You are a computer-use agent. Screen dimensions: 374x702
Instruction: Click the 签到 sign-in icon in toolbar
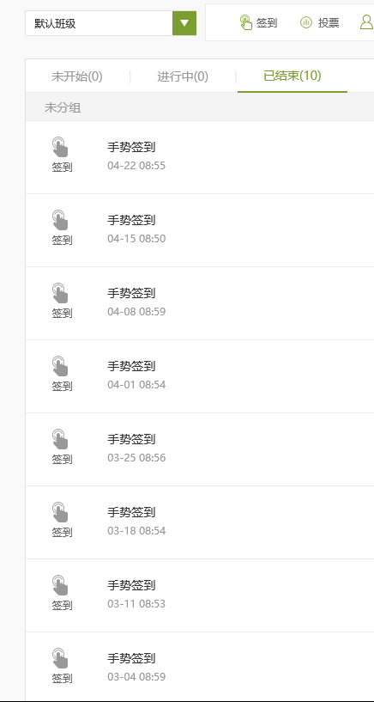245,22
